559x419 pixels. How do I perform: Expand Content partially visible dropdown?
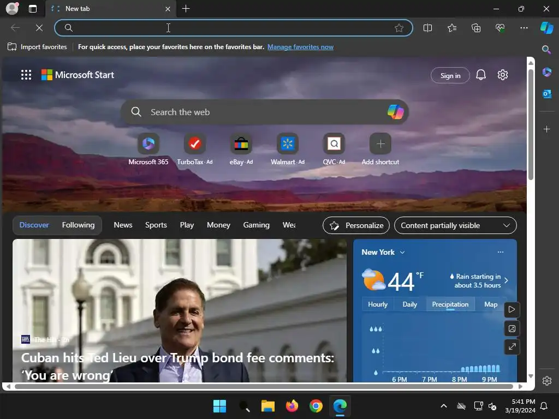455,225
